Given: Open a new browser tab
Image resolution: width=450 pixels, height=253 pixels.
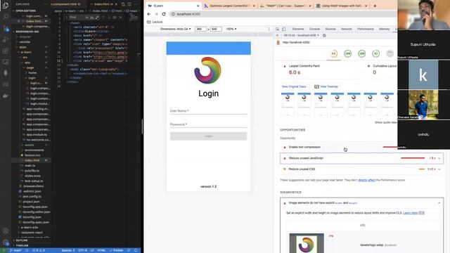Looking at the screenshot, I should [375, 6].
